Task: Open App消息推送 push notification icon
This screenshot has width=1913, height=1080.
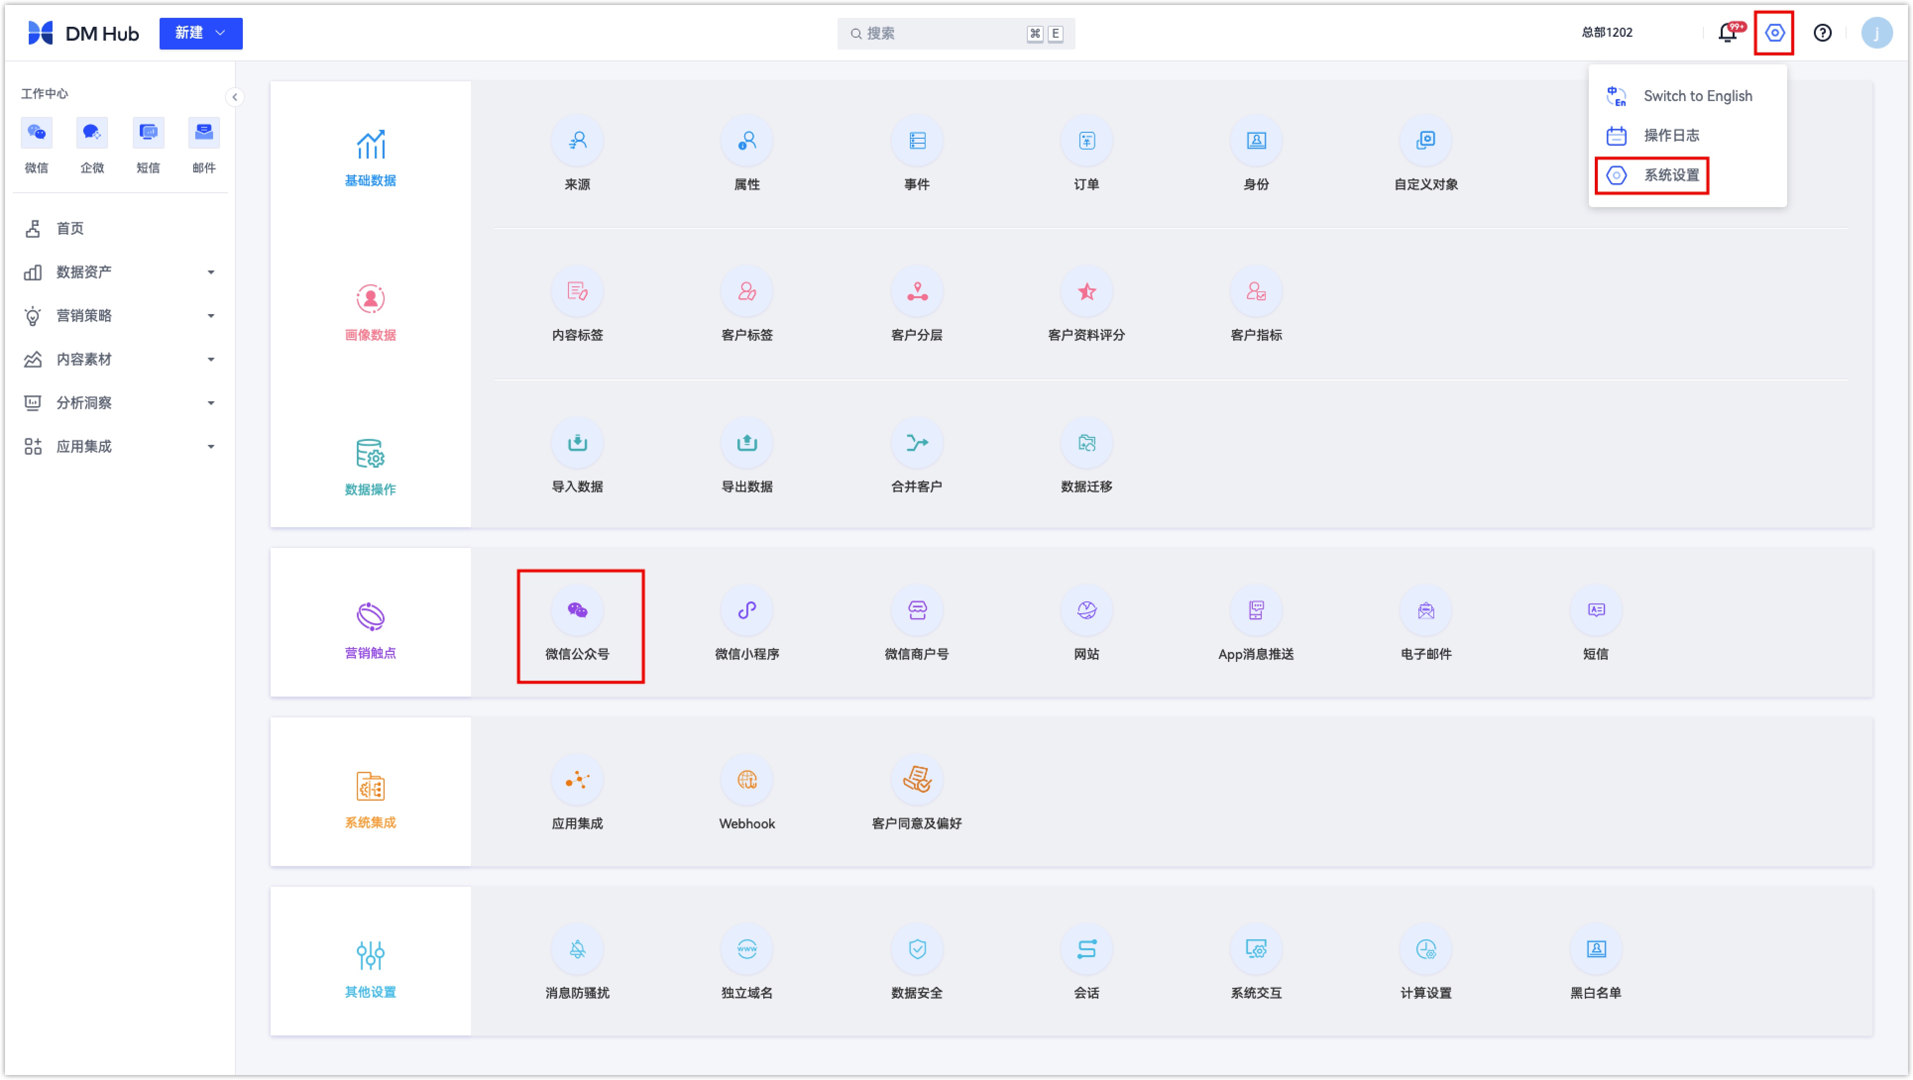Action: (x=1256, y=611)
